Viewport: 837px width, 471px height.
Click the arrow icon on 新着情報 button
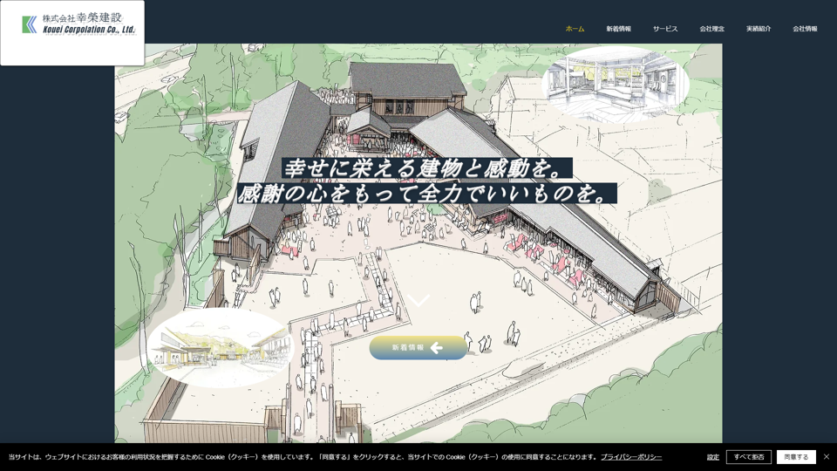tap(437, 348)
